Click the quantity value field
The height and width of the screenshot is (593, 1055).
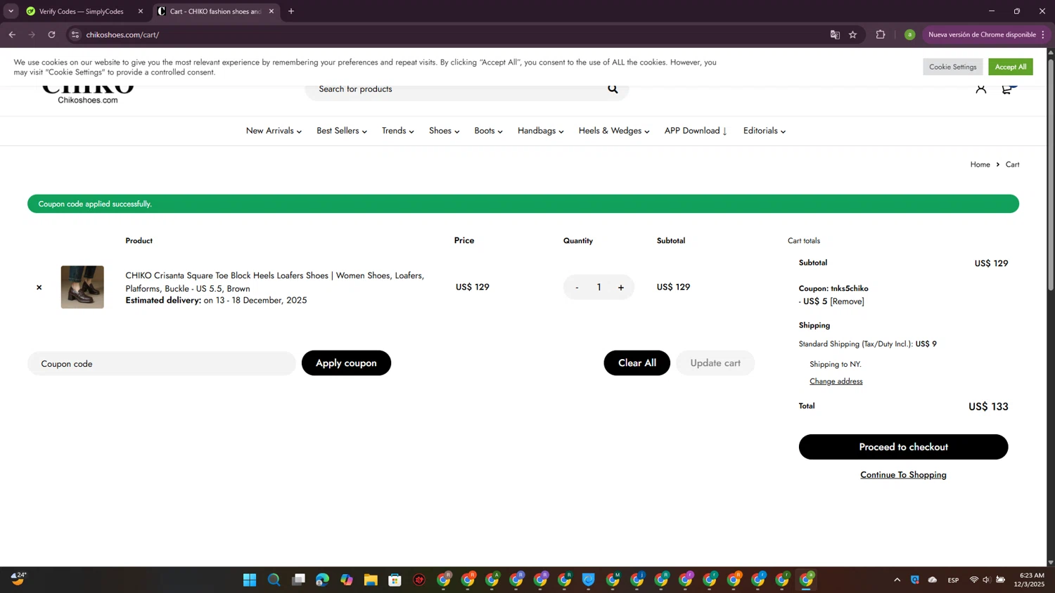pos(599,287)
